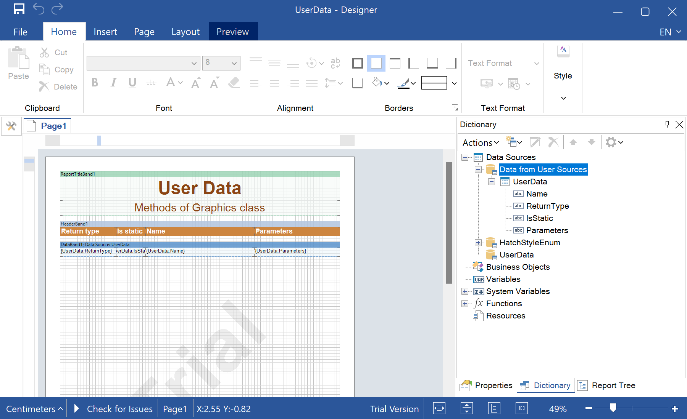Click the Page1 status bar button
687x419 pixels.
coord(175,409)
